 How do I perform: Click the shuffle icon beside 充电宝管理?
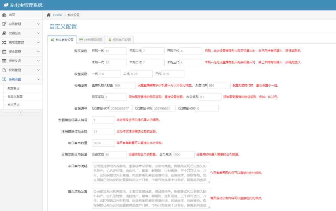(x=4, y=42)
